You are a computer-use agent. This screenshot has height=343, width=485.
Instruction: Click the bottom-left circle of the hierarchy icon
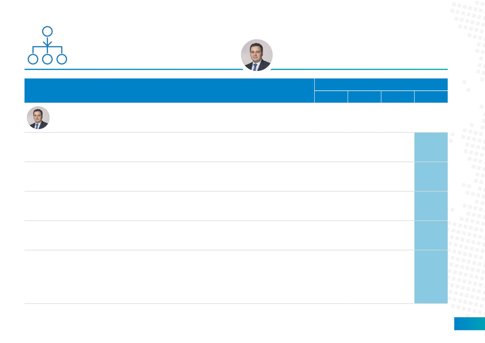[33, 59]
